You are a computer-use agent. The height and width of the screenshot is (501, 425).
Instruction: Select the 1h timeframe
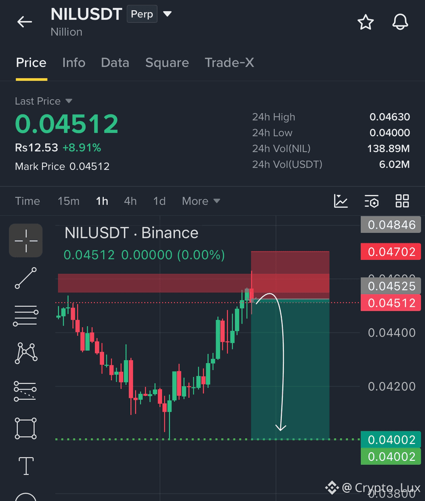pos(102,201)
